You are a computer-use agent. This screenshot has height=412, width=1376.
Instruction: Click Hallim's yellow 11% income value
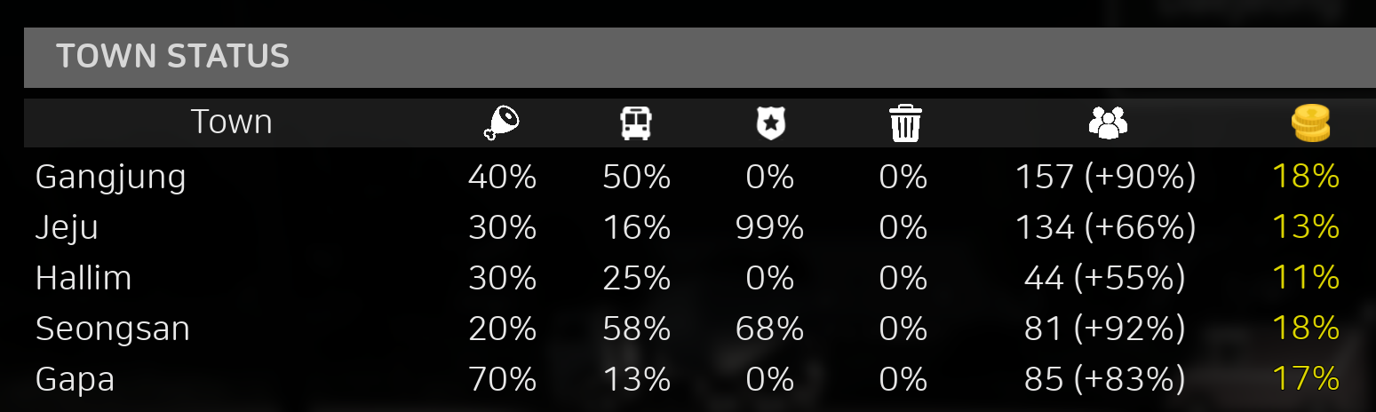coord(1306,279)
